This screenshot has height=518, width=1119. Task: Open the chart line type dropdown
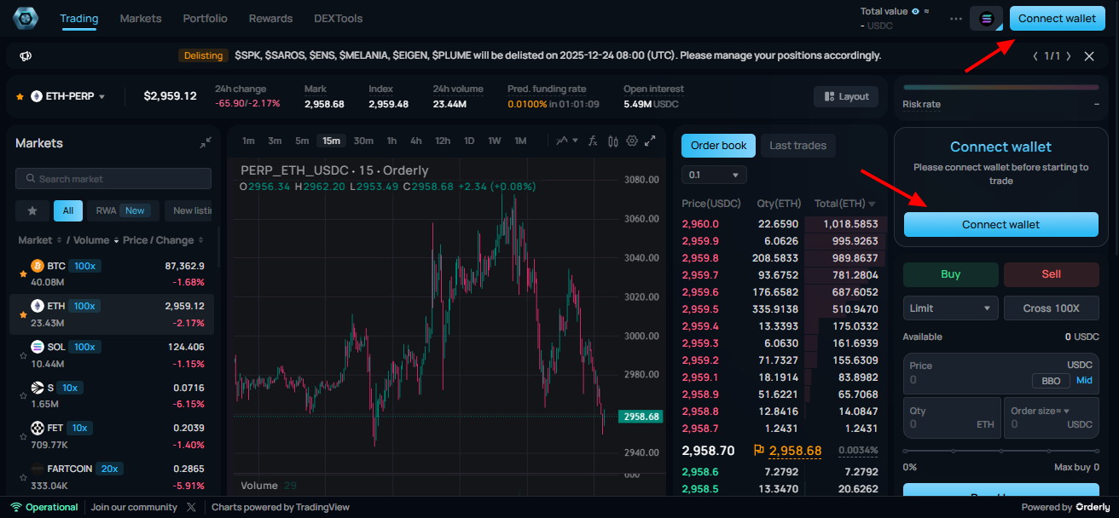click(x=567, y=141)
